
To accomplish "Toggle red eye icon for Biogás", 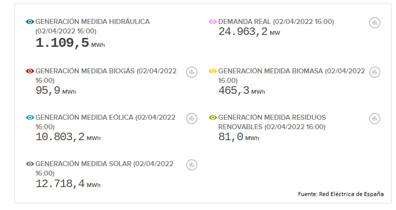I will coord(30,71).
